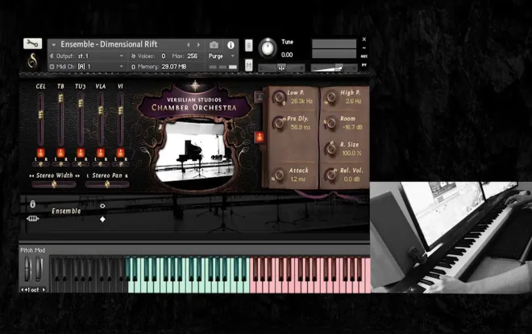Adjust the Room knob
The image size is (532, 334).
pos(330,123)
